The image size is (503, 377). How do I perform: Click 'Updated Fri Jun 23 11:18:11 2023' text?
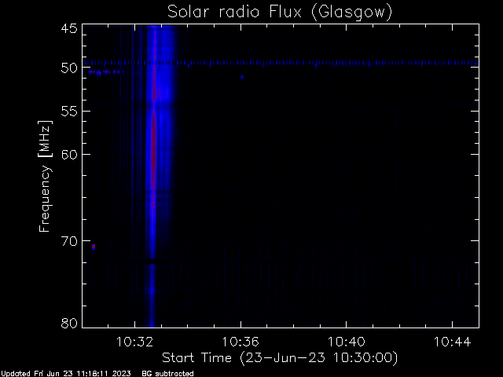tap(66, 374)
